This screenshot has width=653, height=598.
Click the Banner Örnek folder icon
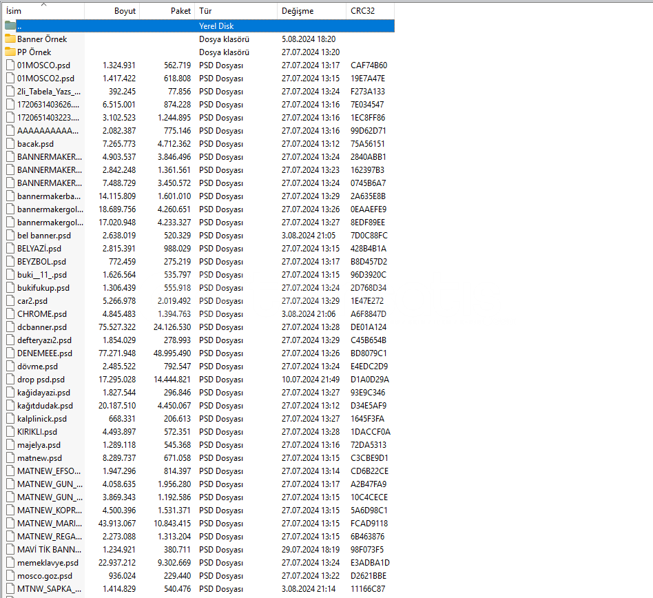tap(10, 39)
